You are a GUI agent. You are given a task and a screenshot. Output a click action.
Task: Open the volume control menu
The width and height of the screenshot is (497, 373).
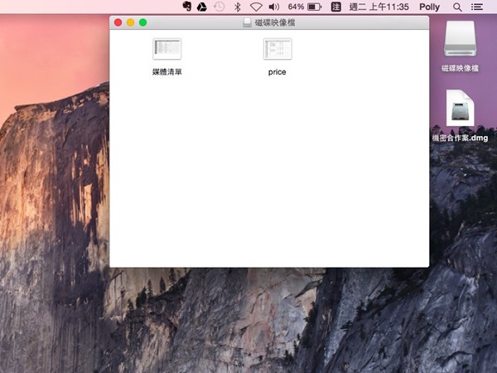click(274, 7)
